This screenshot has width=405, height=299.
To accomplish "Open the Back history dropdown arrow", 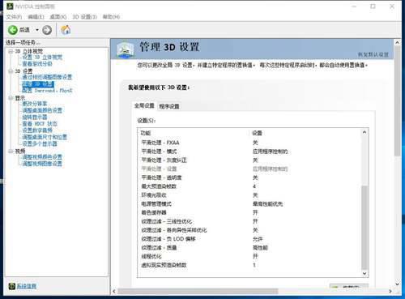I will point(37,30).
